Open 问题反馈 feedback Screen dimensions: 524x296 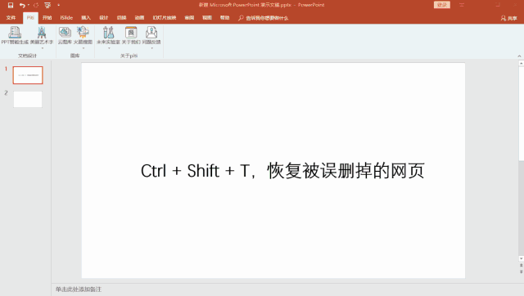pyautogui.click(x=151, y=35)
